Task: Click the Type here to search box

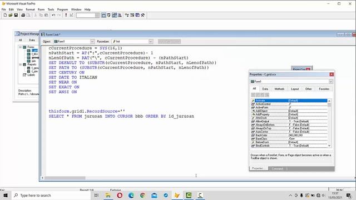Action: (51, 195)
